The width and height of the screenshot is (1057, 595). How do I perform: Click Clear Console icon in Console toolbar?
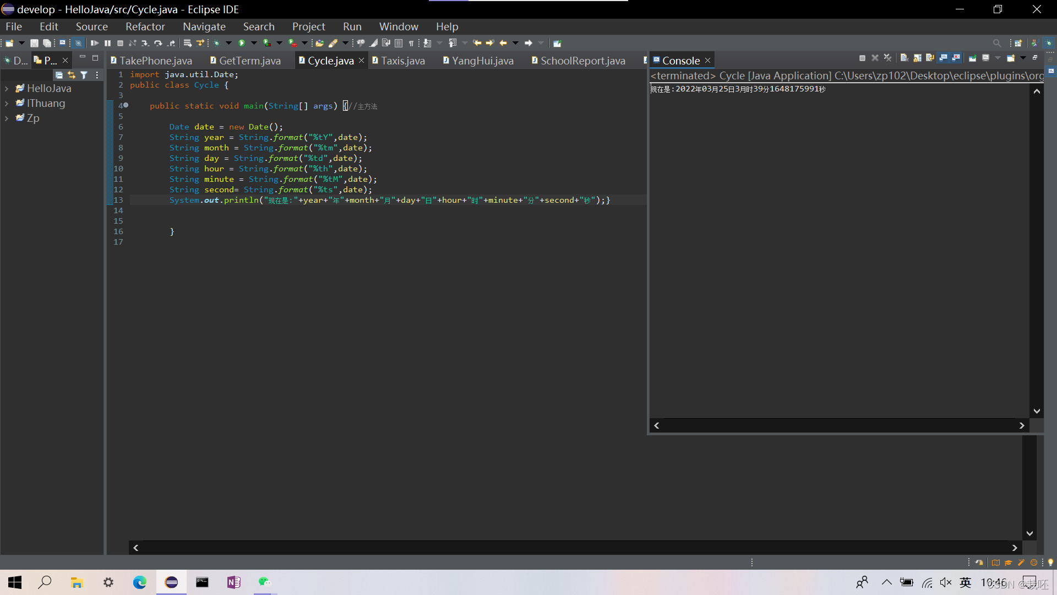(904, 58)
